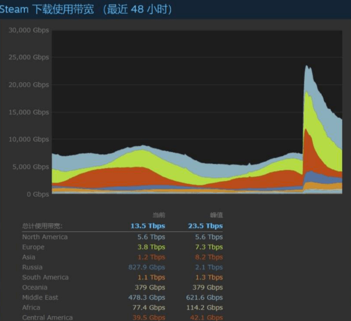Click the tall spike peak in the chart

point(306,66)
